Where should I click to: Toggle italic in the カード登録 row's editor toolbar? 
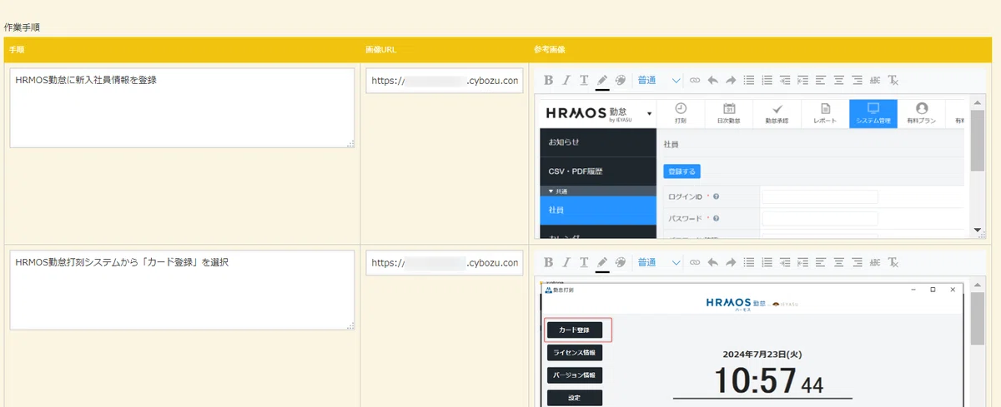click(x=566, y=262)
